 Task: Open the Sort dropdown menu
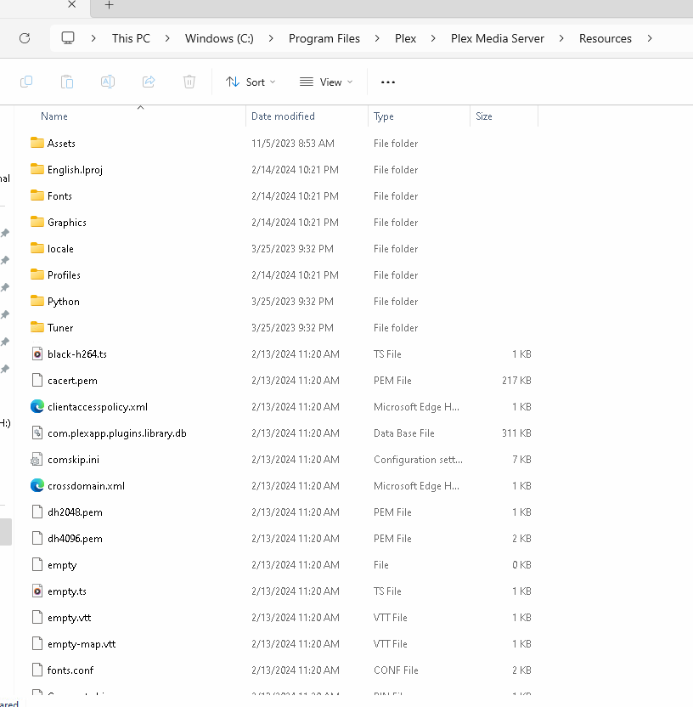pos(251,82)
